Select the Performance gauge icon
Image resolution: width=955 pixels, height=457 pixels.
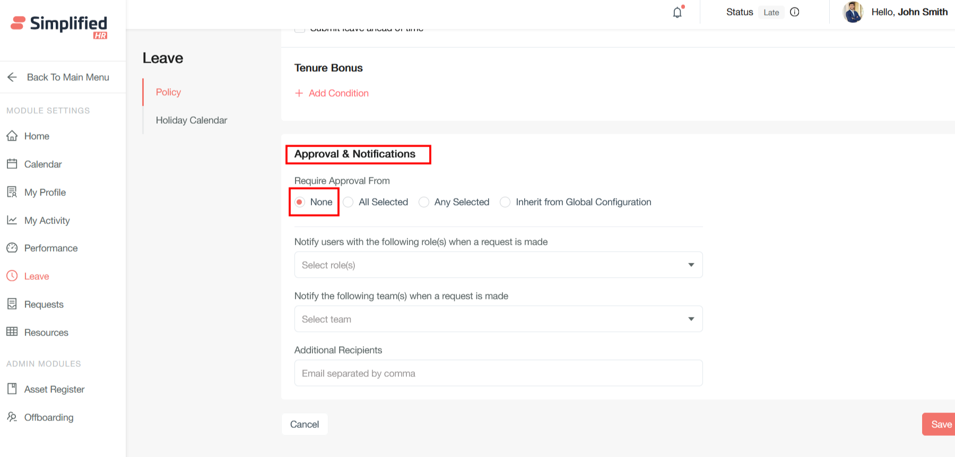[x=12, y=248]
